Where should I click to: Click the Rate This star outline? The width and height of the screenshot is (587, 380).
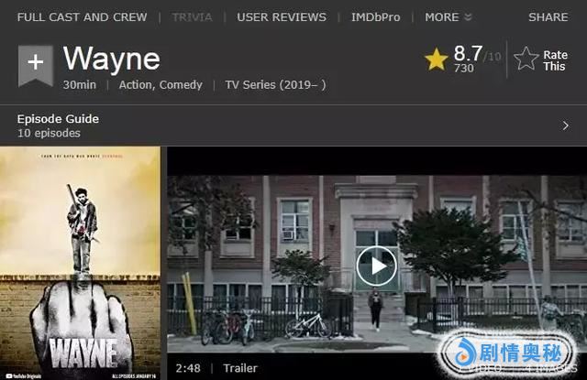pyautogui.click(x=526, y=60)
